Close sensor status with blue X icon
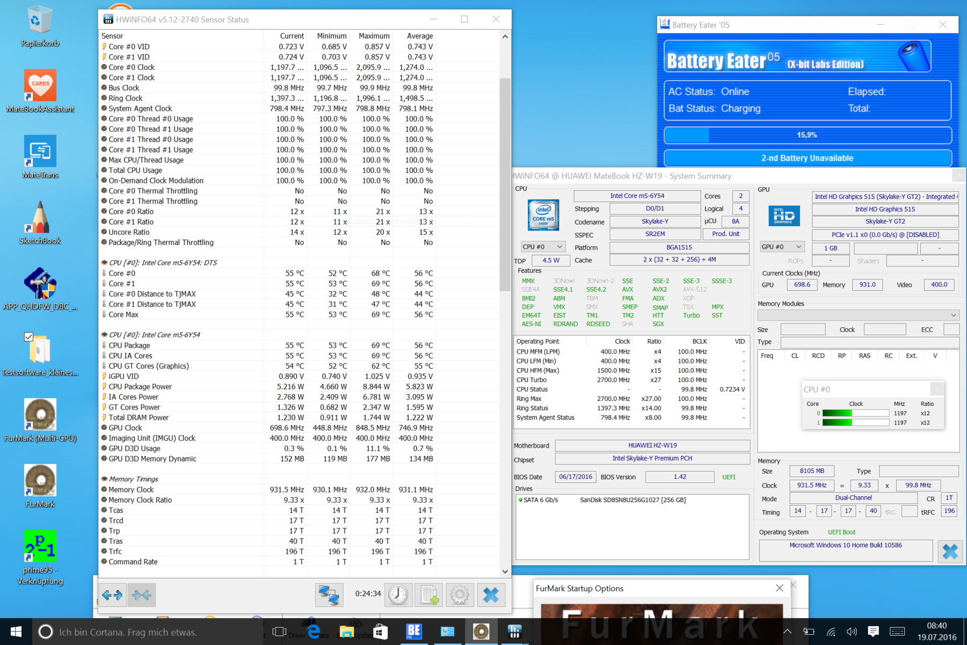Screen dimensions: 967x645 pos(490,595)
